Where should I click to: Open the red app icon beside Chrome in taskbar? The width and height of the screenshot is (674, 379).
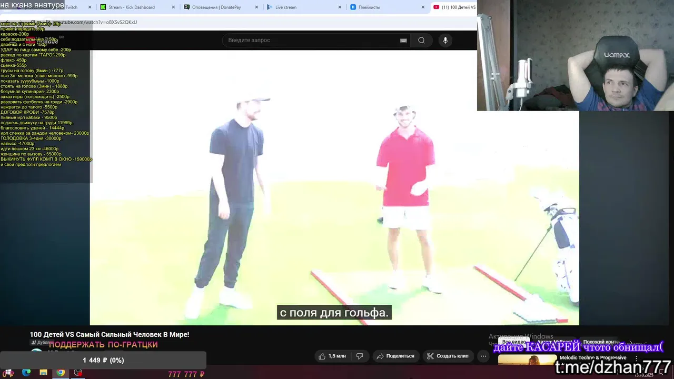[78, 373]
